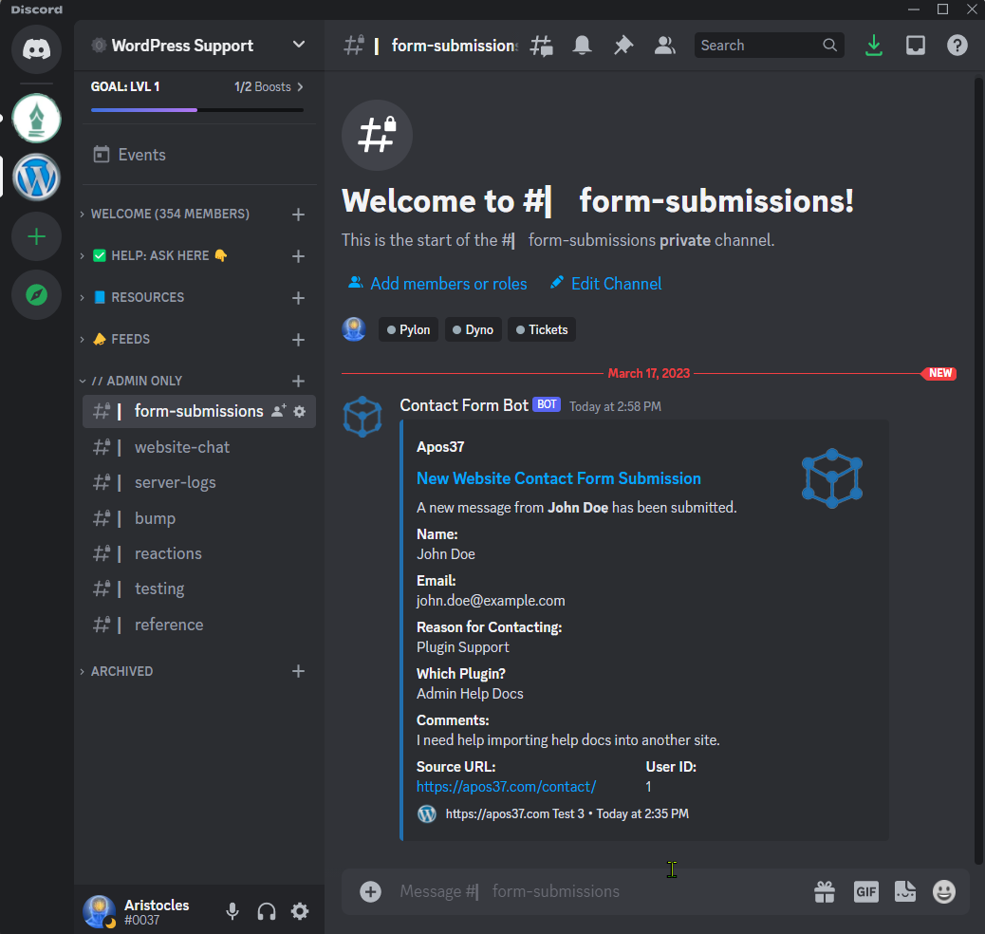Click the gift icon in the message bar
The width and height of the screenshot is (985, 934).
tap(824, 891)
